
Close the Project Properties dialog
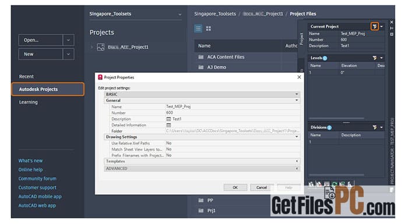tap(299, 77)
